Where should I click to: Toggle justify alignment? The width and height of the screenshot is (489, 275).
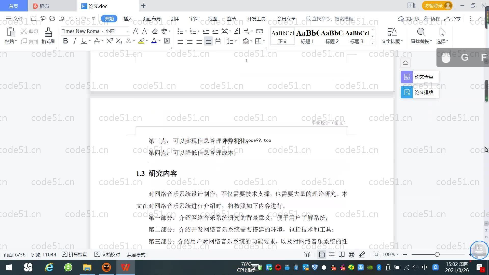[209, 41]
